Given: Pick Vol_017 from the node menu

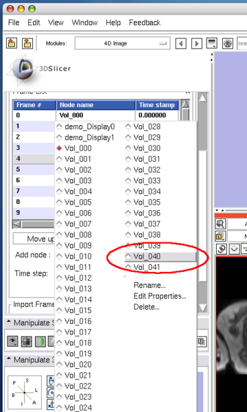Looking at the screenshot, I should tap(74, 332).
